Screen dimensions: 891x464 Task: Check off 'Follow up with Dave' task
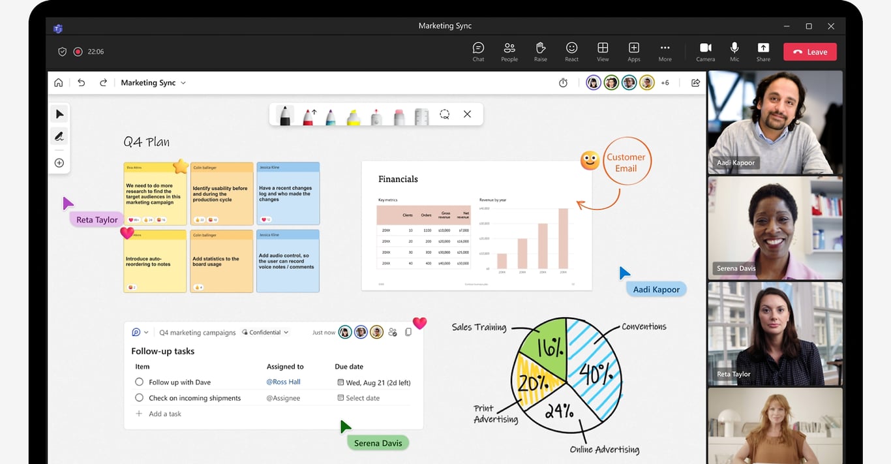[139, 382]
